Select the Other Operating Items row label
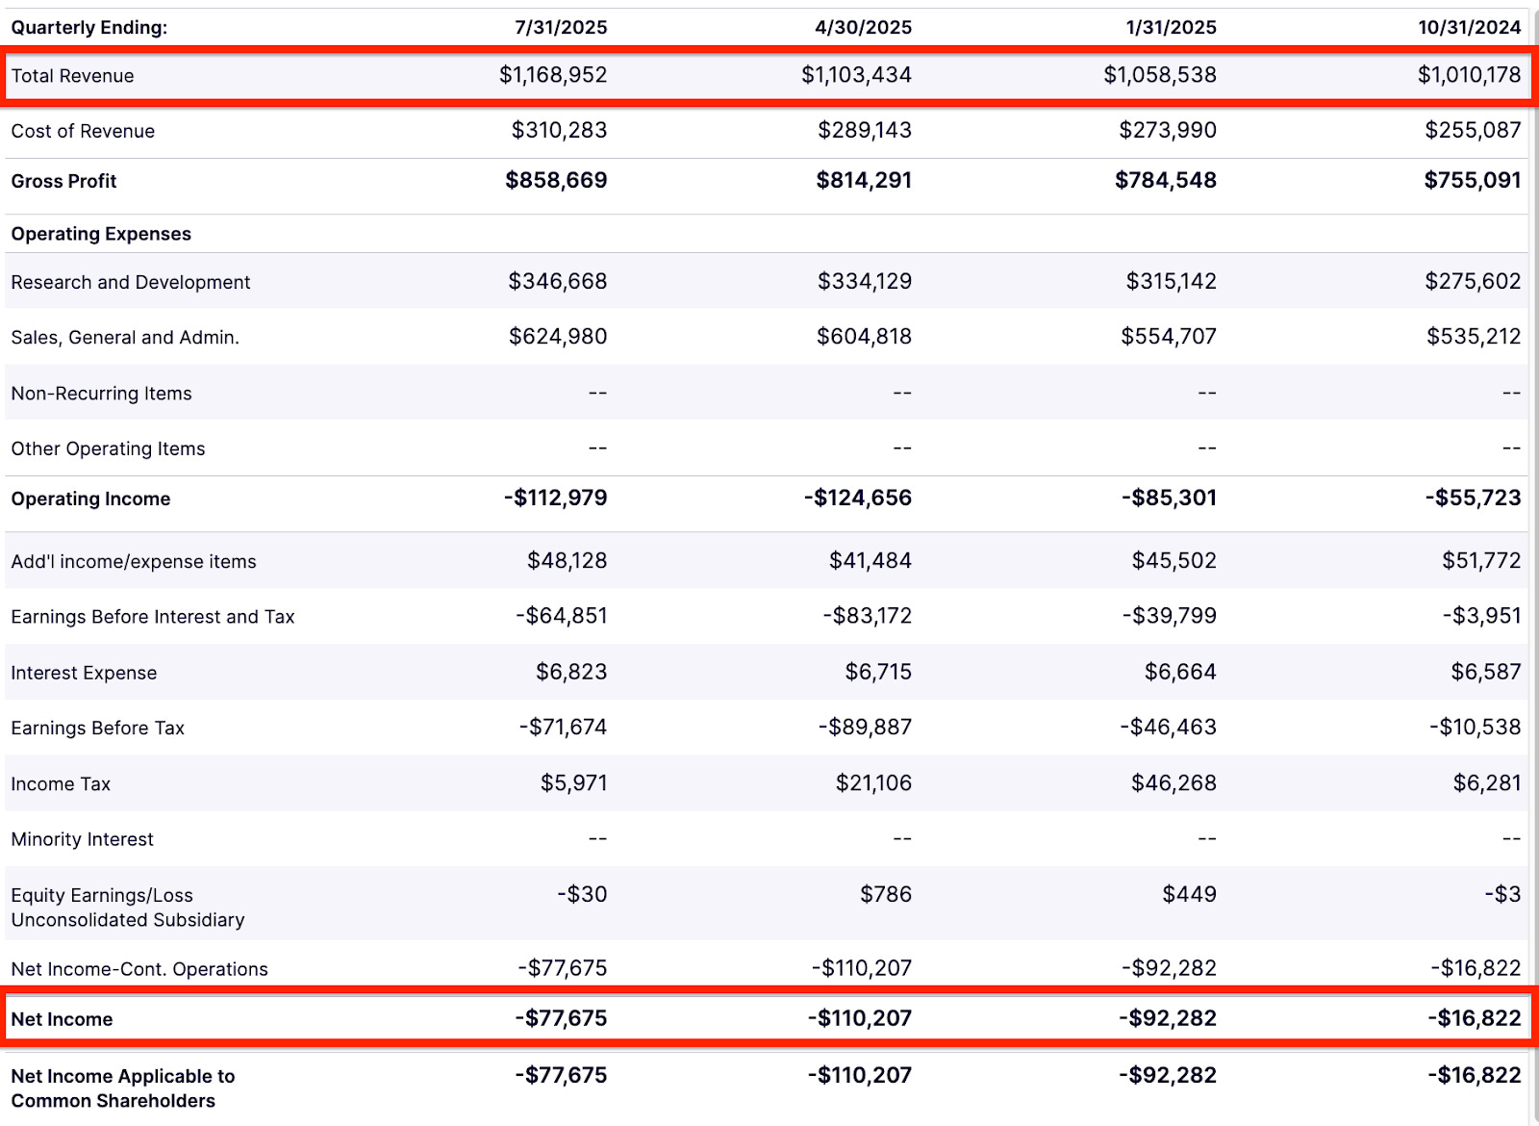Viewport: 1539px width, 1126px height. [108, 448]
